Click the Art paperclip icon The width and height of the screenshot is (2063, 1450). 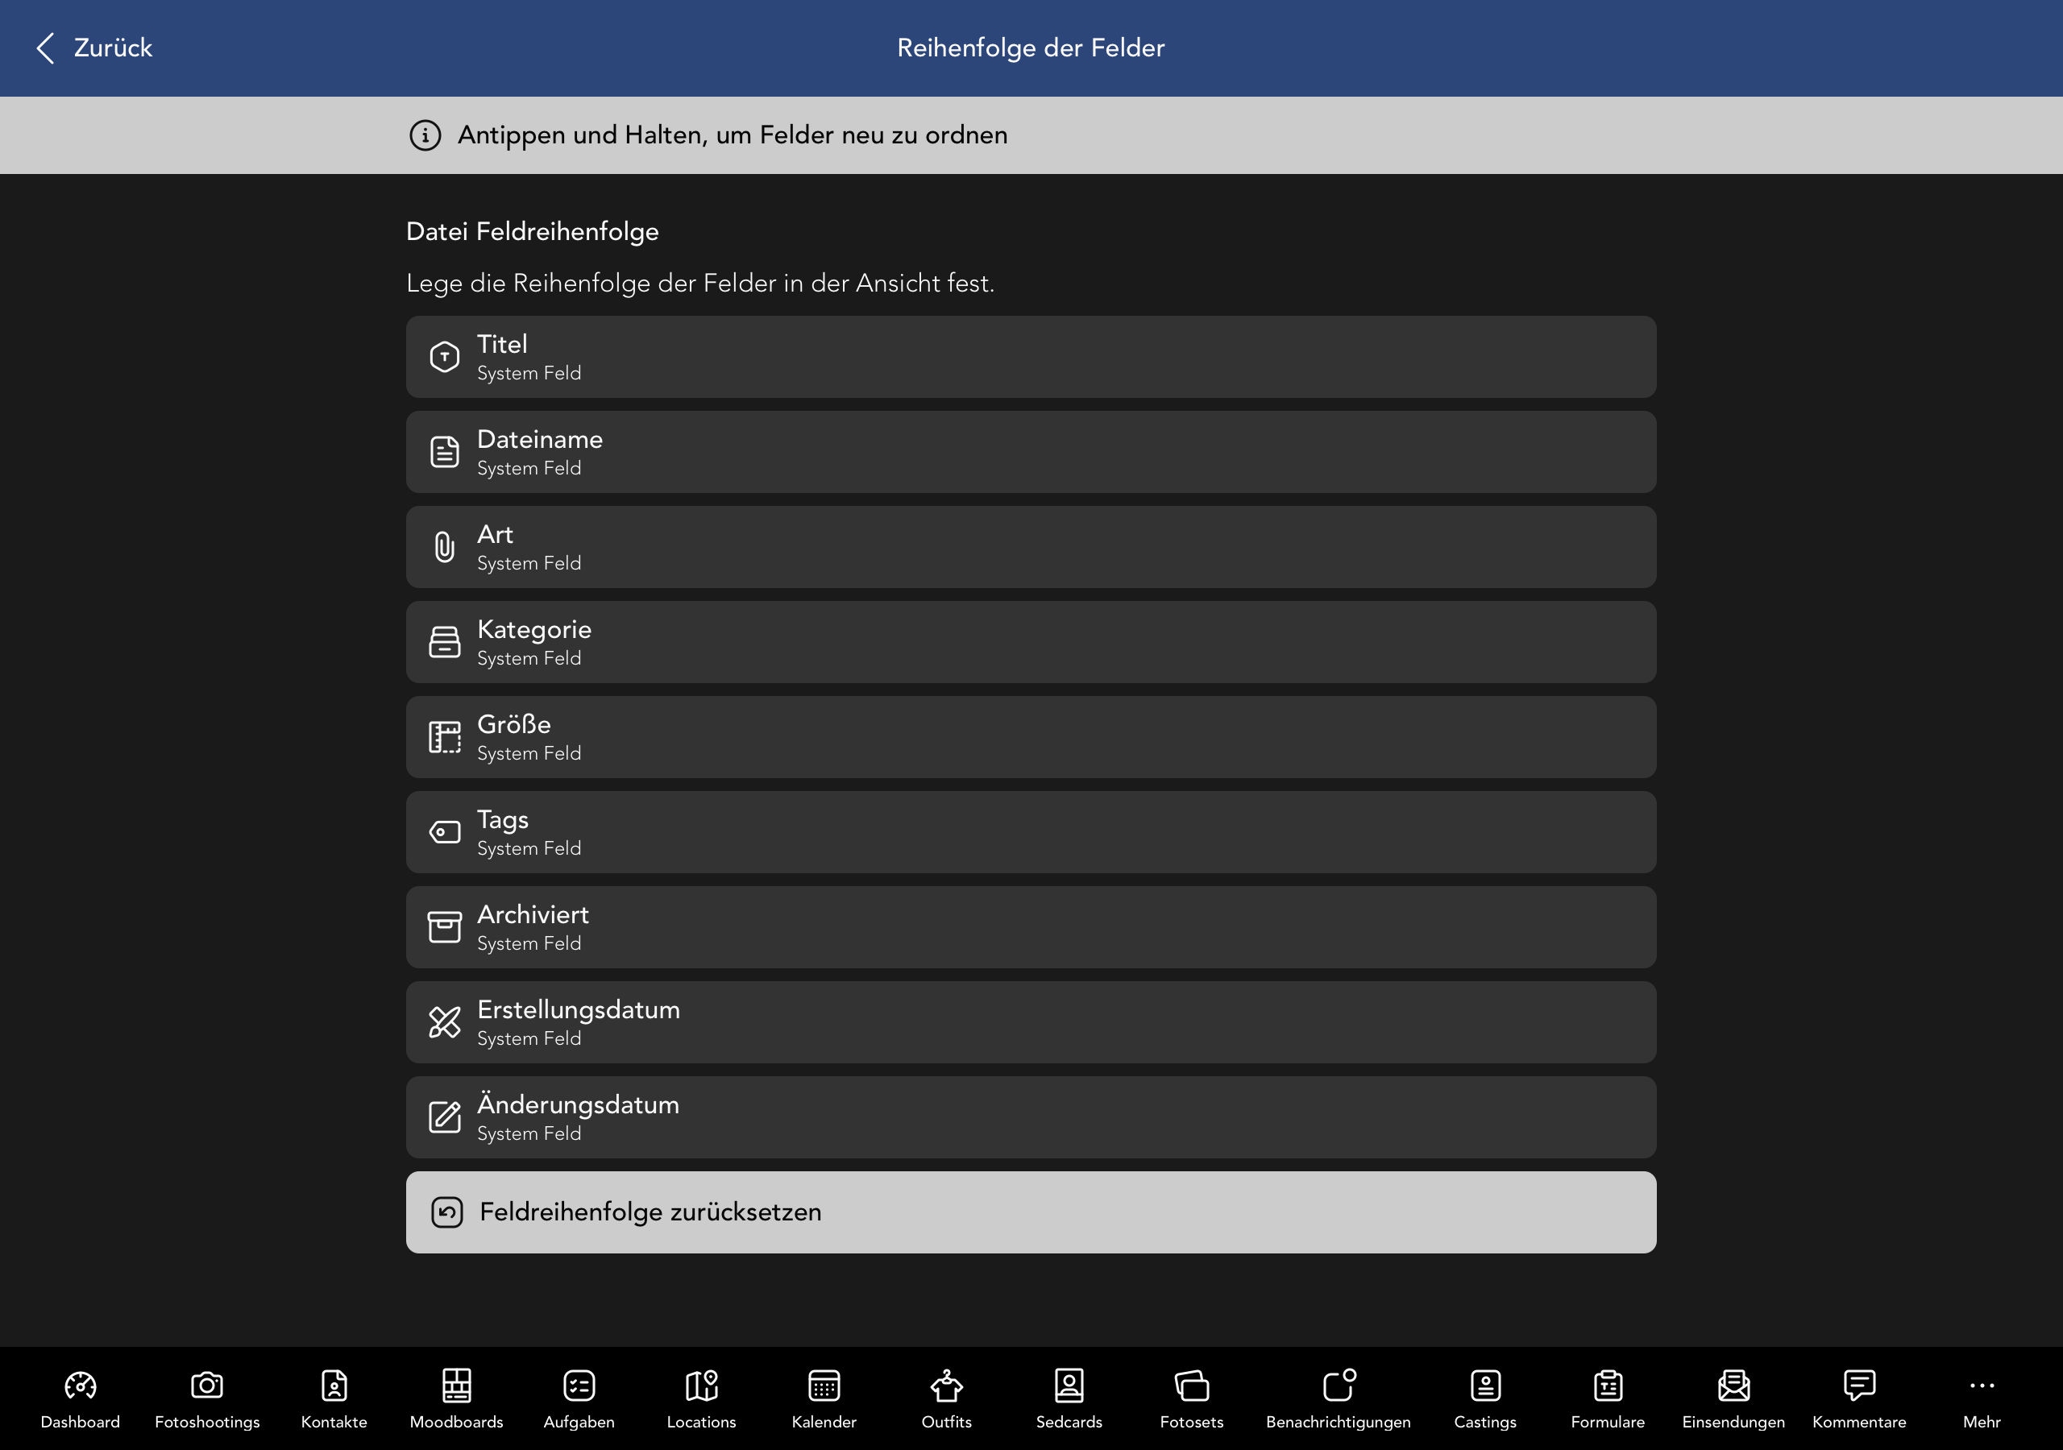(445, 547)
